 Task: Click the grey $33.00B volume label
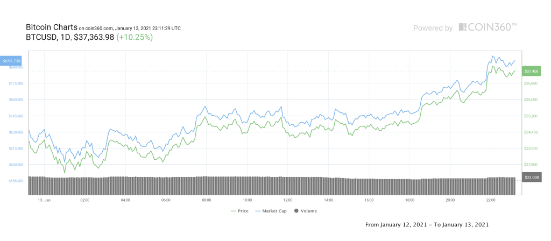pyautogui.click(x=531, y=178)
